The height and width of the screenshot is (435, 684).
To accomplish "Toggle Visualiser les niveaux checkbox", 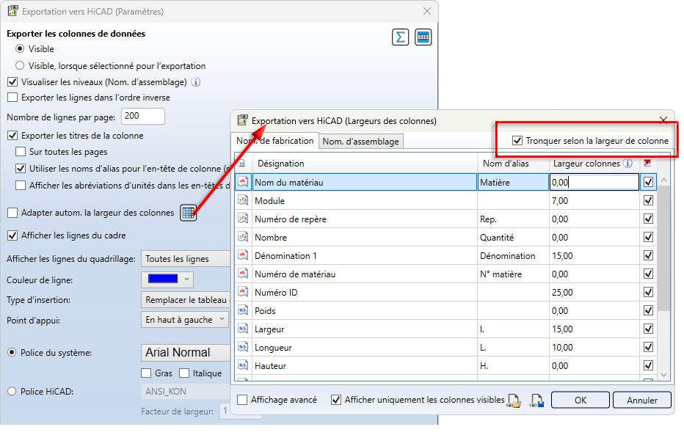I will 12,82.
